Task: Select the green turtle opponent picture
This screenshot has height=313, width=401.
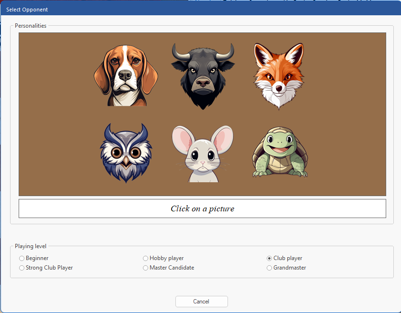Action: 280,152
